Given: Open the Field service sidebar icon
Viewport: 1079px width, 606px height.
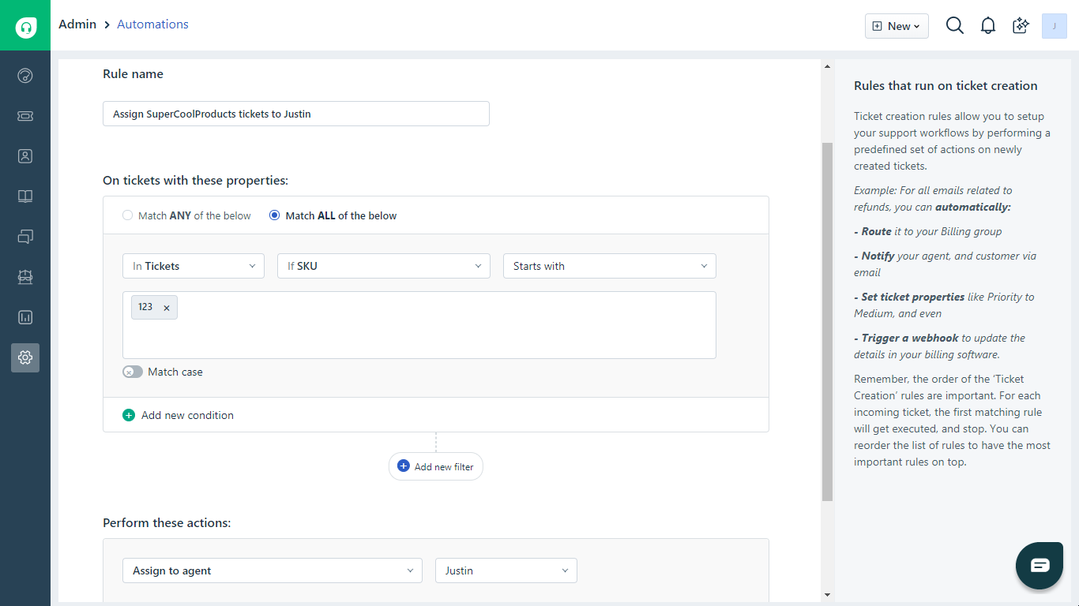Looking at the screenshot, I should 25,277.
